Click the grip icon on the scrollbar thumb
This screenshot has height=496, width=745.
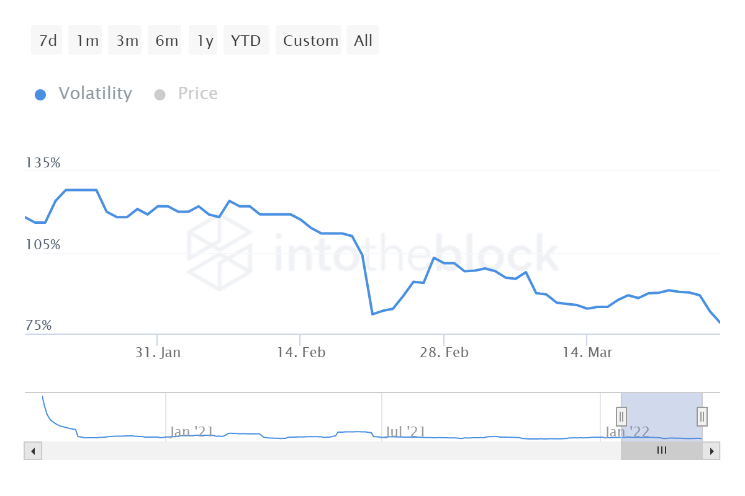pyautogui.click(x=661, y=451)
